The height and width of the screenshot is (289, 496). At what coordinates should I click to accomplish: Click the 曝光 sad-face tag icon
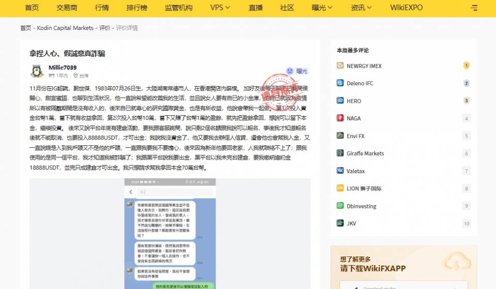coord(290,71)
